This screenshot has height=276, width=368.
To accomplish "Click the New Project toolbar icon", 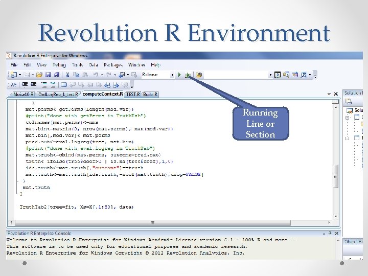I will coord(14,75).
